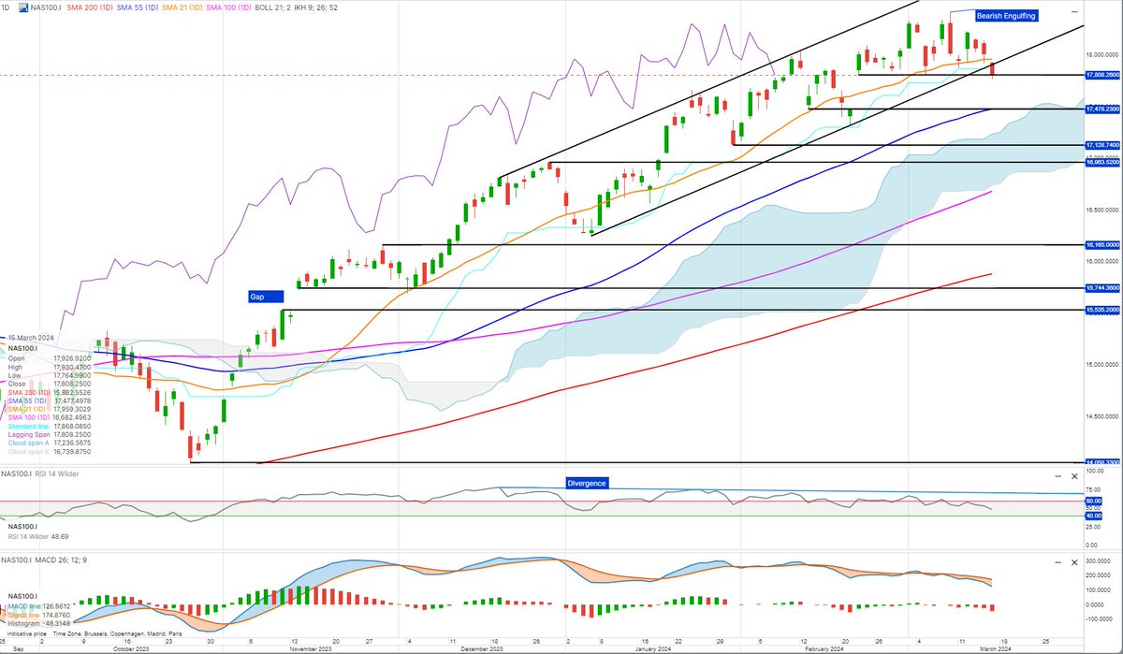Click the 15,535.2000 price level tag
This screenshot has width=1123, height=654.
(1101, 309)
